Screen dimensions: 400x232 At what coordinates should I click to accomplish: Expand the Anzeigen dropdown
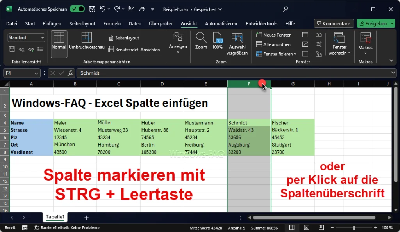coord(178,43)
